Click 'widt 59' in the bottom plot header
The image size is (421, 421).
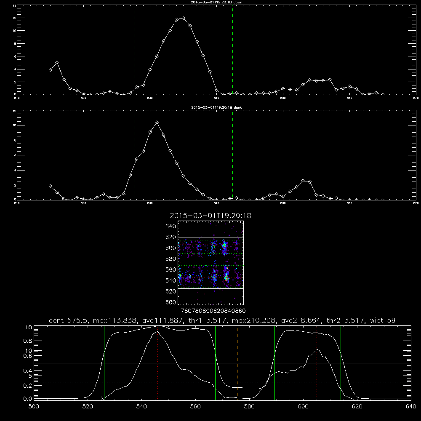pos(383,320)
